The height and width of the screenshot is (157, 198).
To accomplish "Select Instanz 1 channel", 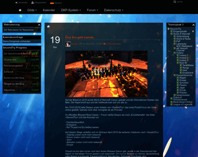I will point(184,55).
